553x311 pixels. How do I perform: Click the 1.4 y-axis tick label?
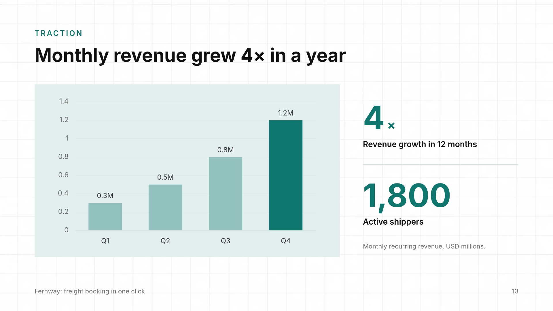(64, 101)
